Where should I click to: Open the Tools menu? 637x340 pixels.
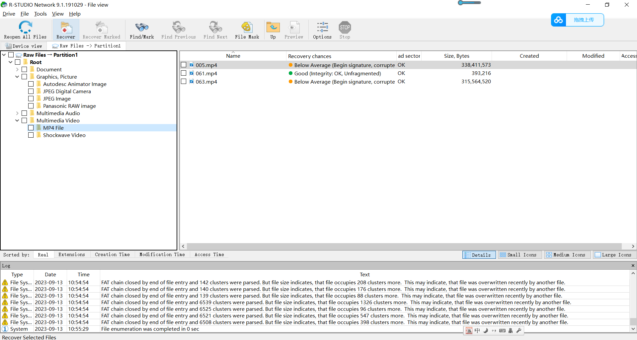pos(40,14)
